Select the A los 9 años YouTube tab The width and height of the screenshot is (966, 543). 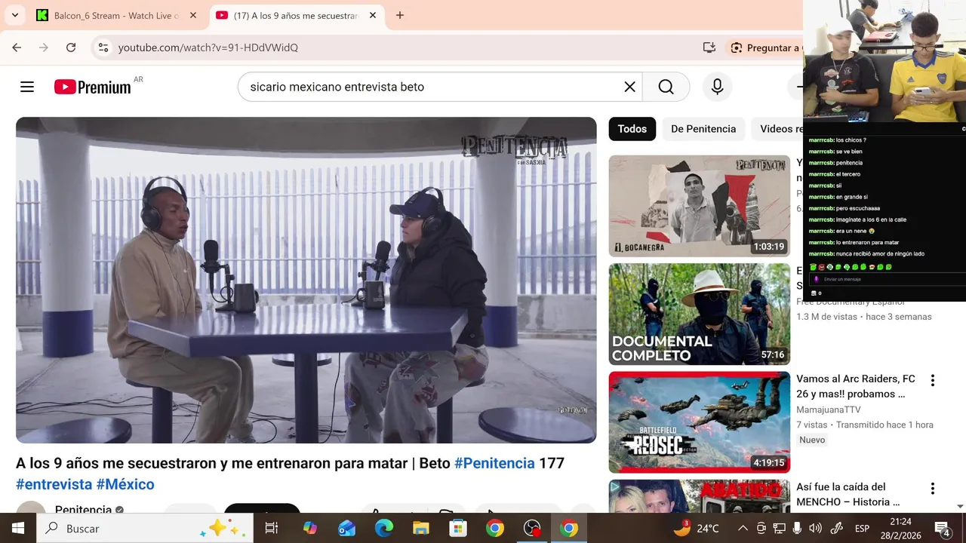(x=296, y=15)
